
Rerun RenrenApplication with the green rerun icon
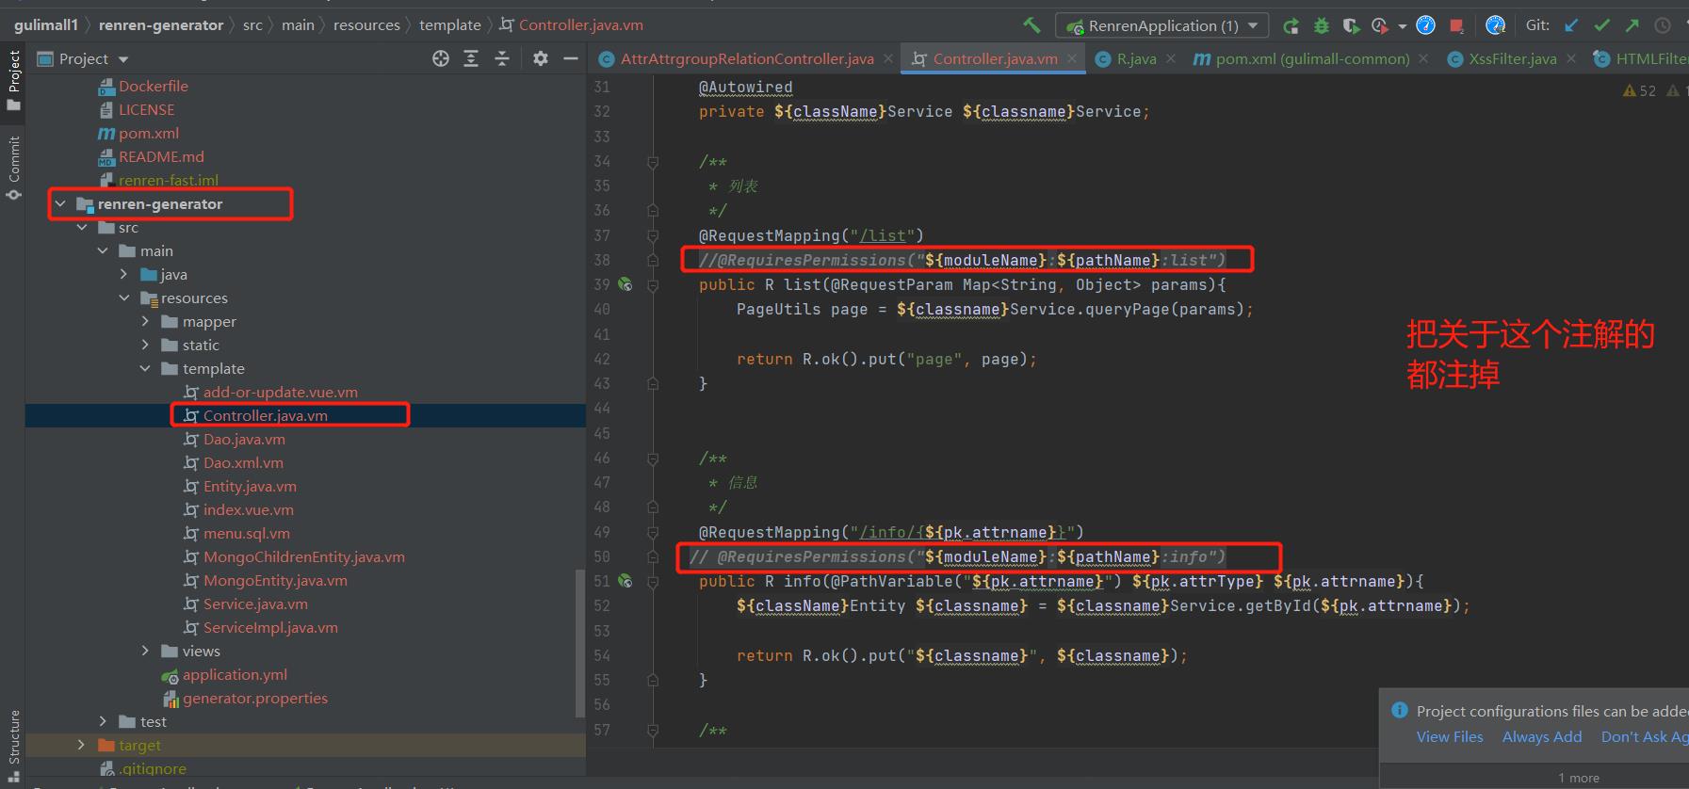point(1291,25)
